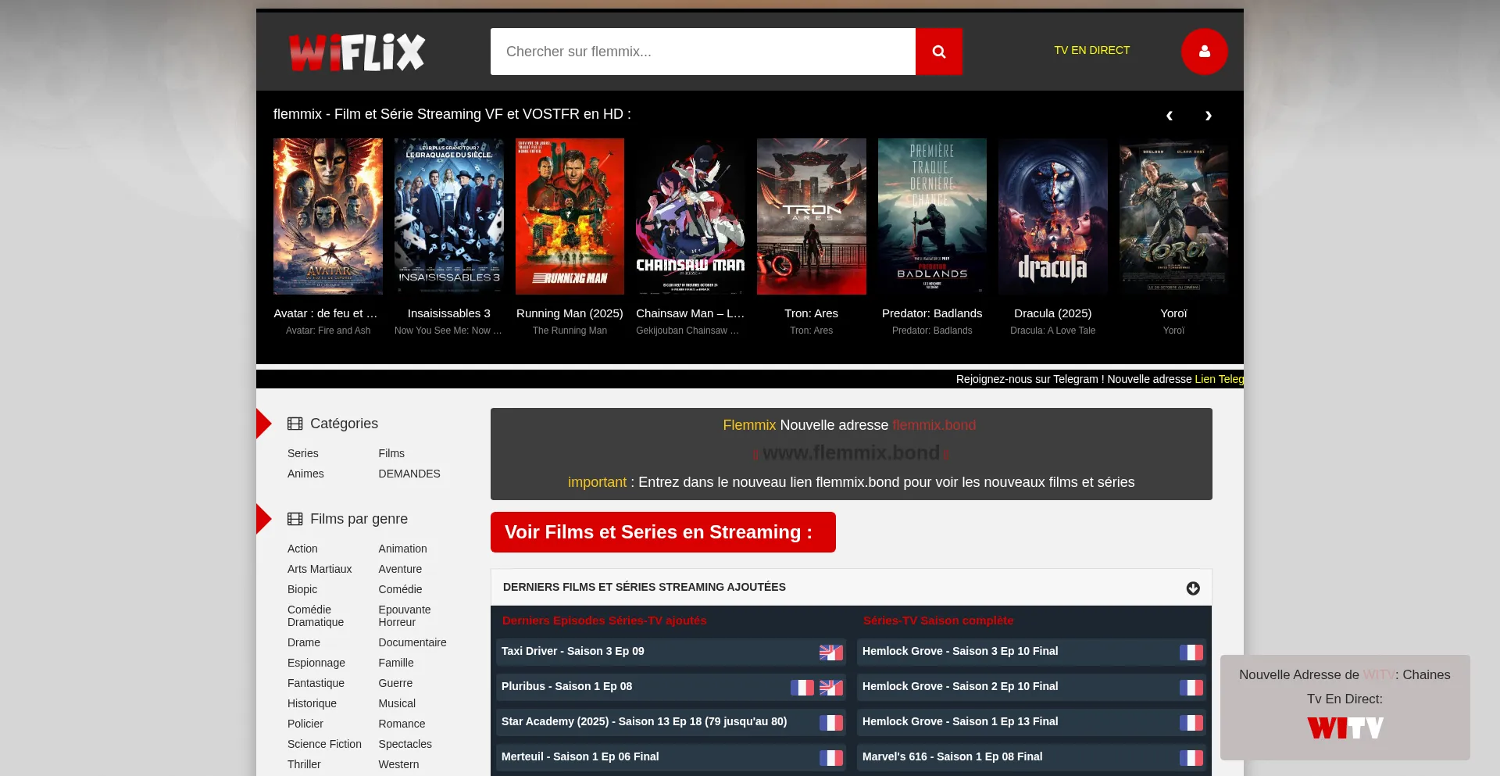
Task: Open the Insaisissables 3 poster
Action: (x=449, y=216)
